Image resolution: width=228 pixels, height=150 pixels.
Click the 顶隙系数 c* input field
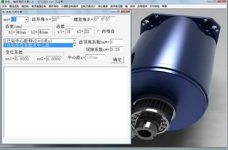point(116,49)
